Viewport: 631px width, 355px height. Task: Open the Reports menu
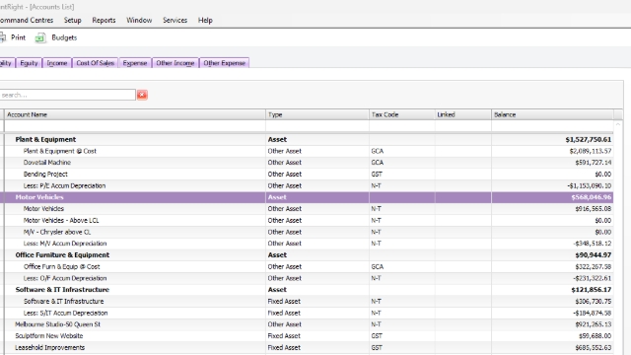tap(104, 20)
